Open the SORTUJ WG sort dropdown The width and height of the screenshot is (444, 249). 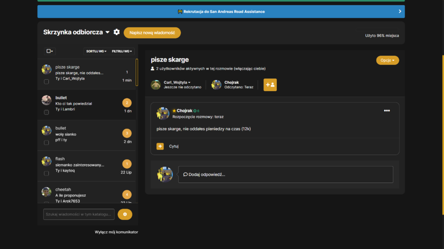tap(96, 51)
